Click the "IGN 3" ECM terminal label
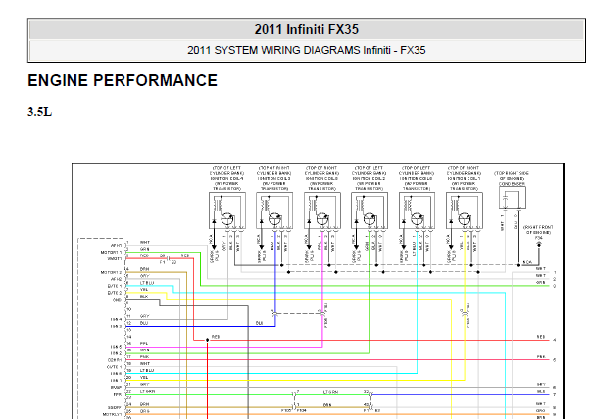 (116, 327)
